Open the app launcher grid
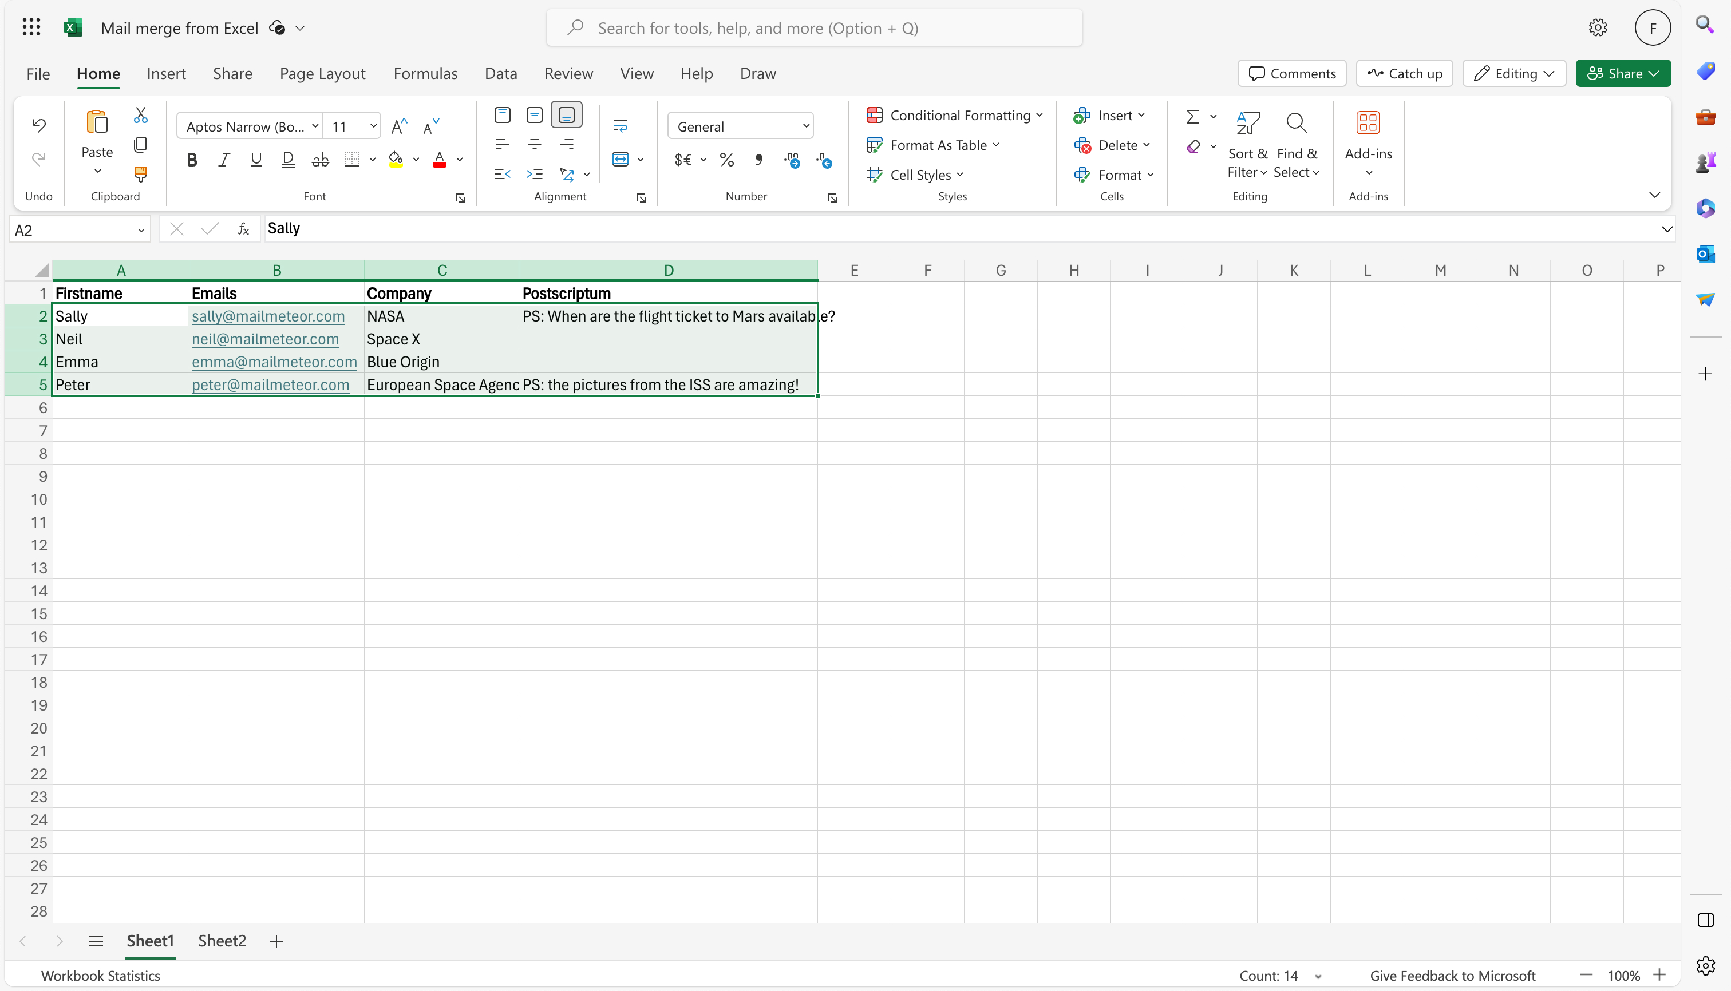 (31, 27)
